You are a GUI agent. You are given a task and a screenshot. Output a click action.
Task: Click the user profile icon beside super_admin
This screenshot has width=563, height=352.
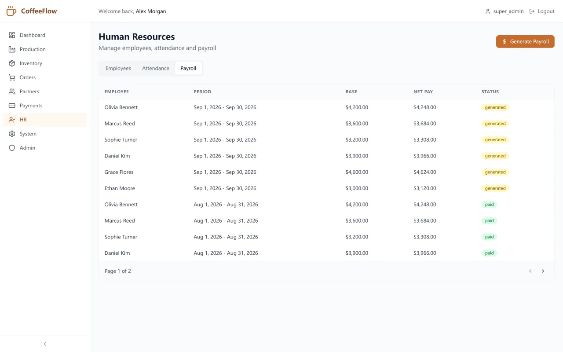click(x=487, y=11)
